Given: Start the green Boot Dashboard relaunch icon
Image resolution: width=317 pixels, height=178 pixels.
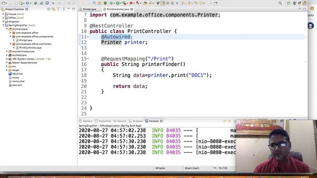Looking at the screenshot, I should [105, 3].
